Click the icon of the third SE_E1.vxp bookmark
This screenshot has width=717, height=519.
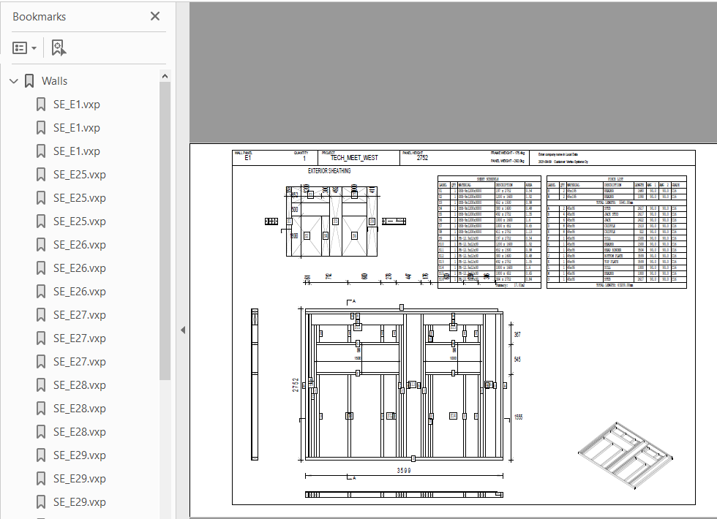coord(41,151)
